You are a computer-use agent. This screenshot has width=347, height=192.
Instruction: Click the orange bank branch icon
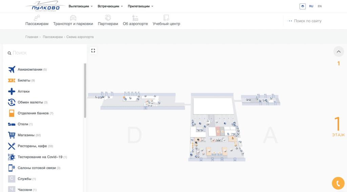12,113
